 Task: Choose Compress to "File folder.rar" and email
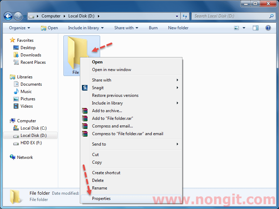pyautogui.click(x=131, y=134)
